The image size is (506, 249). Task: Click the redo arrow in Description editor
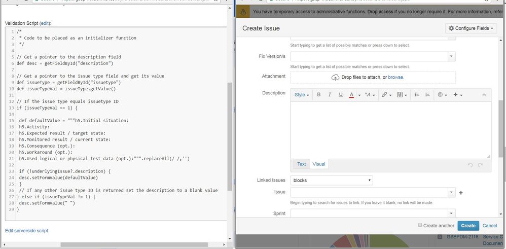[480, 165]
